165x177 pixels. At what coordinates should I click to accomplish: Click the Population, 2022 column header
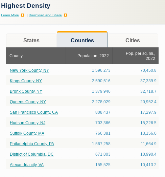tap(89, 56)
